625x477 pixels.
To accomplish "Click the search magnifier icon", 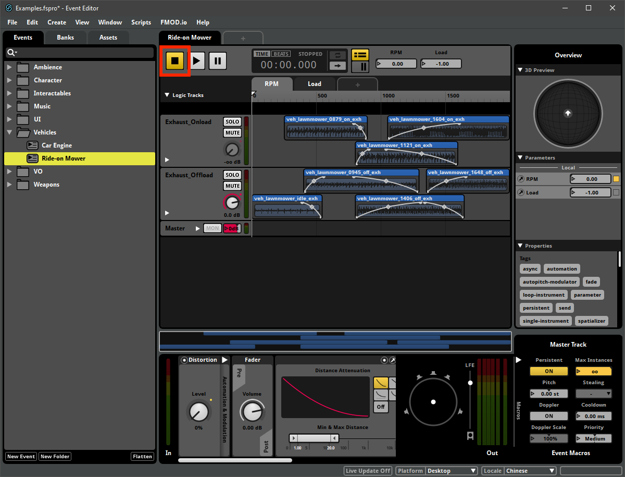I will [11, 53].
